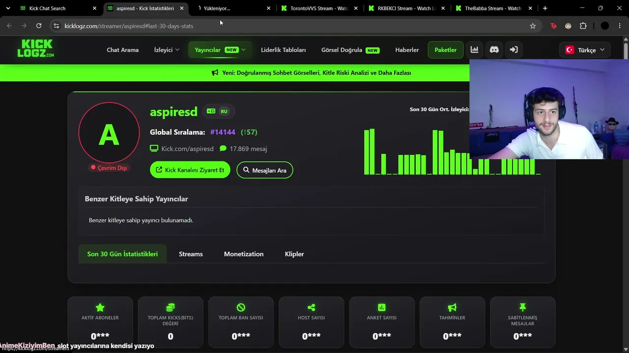The height and width of the screenshot is (353, 629).
Task: Click the share icon above Host Sayısı
Action: (311, 307)
